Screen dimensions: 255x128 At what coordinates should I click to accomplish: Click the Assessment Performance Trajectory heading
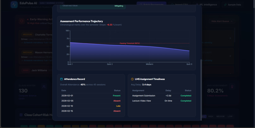click(82, 21)
